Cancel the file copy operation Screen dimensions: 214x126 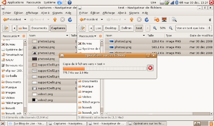point(150,68)
